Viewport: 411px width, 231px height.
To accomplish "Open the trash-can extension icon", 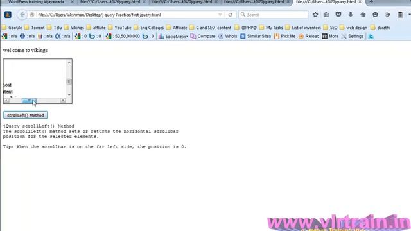I will click(x=400, y=15).
